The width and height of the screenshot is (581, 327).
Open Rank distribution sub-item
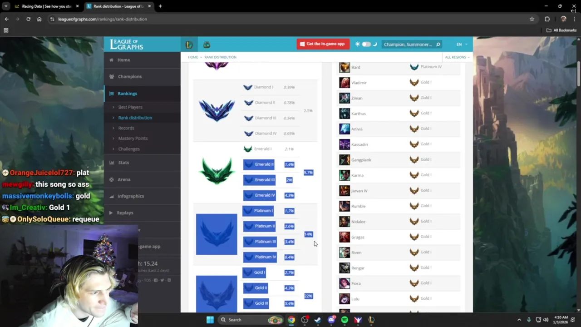click(135, 118)
